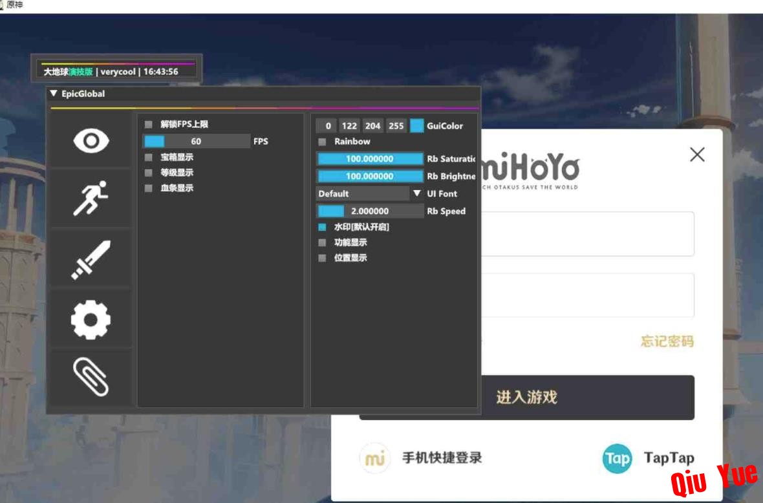
Task: Click the miHoYo account icon for phone login
Action: coord(374,458)
